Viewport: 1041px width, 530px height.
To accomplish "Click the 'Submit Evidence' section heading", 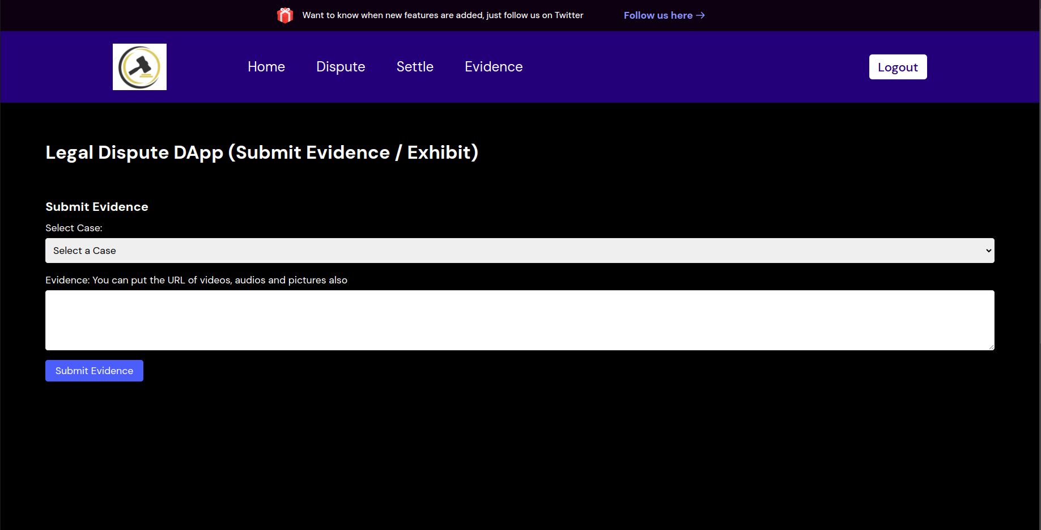I will [x=97, y=207].
